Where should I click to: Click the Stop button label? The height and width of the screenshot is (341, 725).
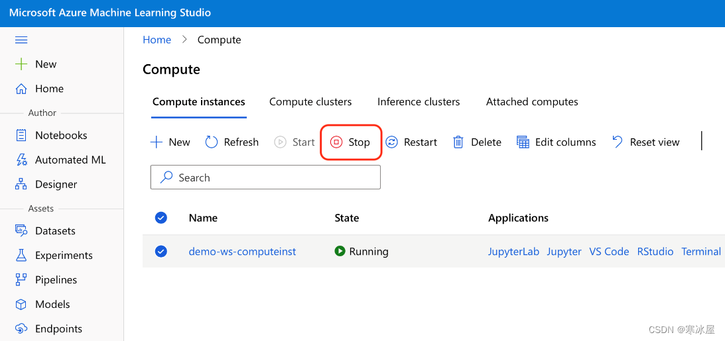(x=359, y=142)
